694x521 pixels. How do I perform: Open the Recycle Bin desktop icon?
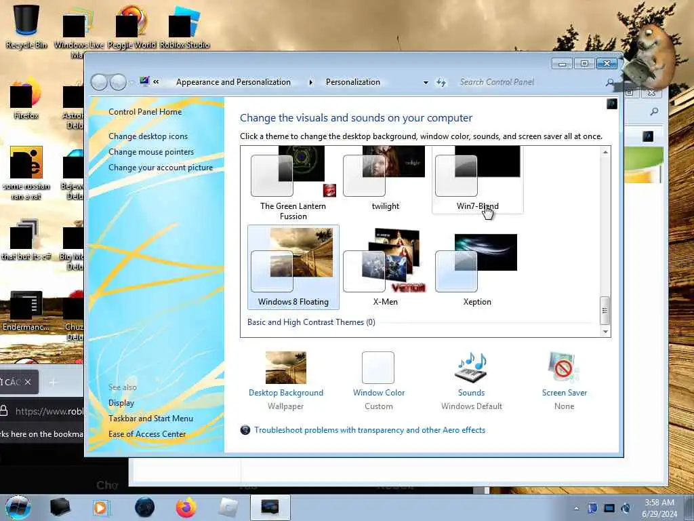[26, 26]
